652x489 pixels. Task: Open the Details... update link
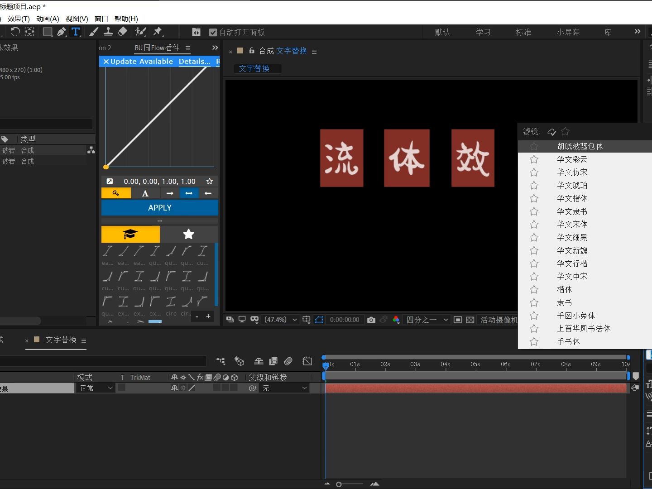[194, 62]
